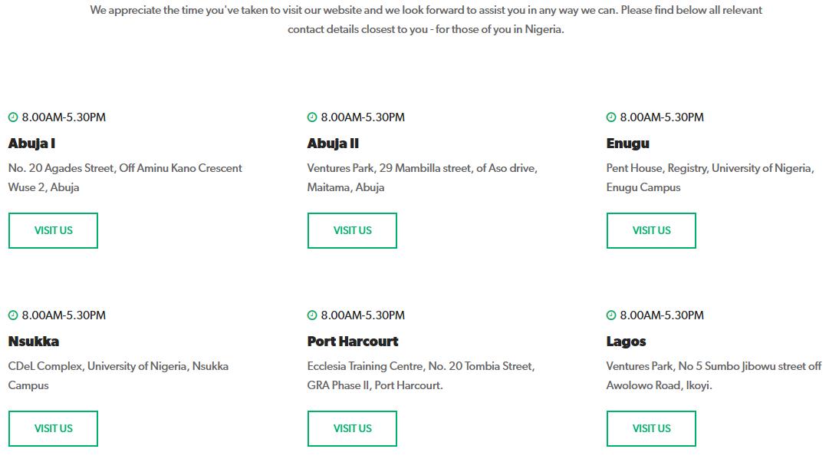
Task: Choose Visit Us for Nsukka Campus
Action: tap(54, 428)
